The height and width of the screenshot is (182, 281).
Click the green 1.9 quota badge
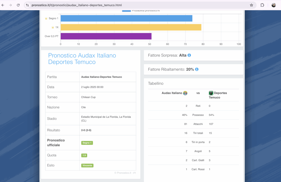pyautogui.click(x=84, y=155)
